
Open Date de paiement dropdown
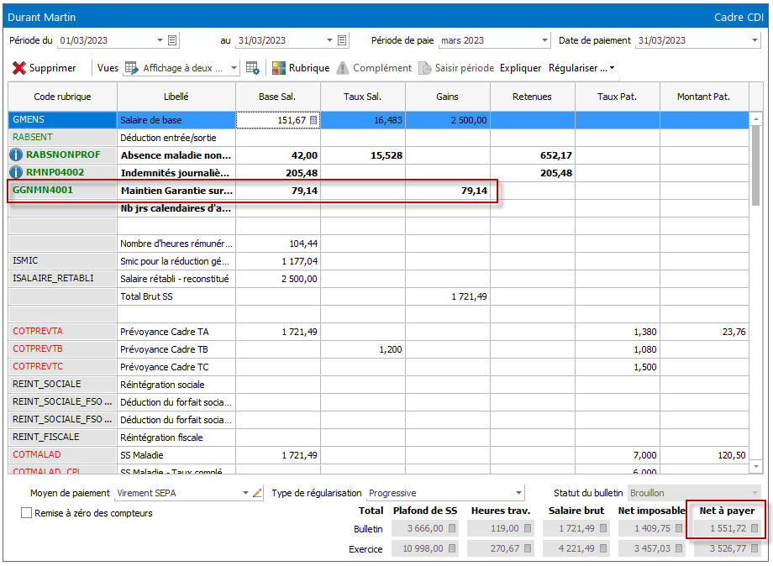[755, 40]
